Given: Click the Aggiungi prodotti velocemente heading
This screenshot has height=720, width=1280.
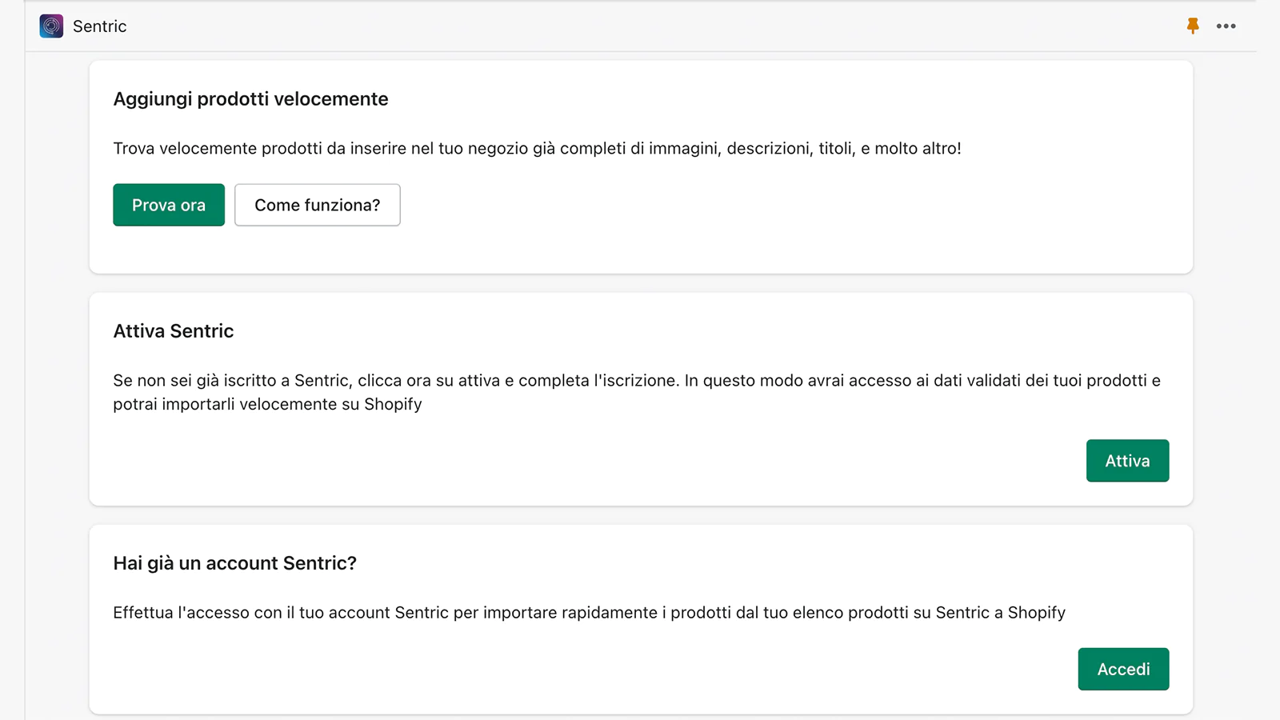Looking at the screenshot, I should click(250, 99).
